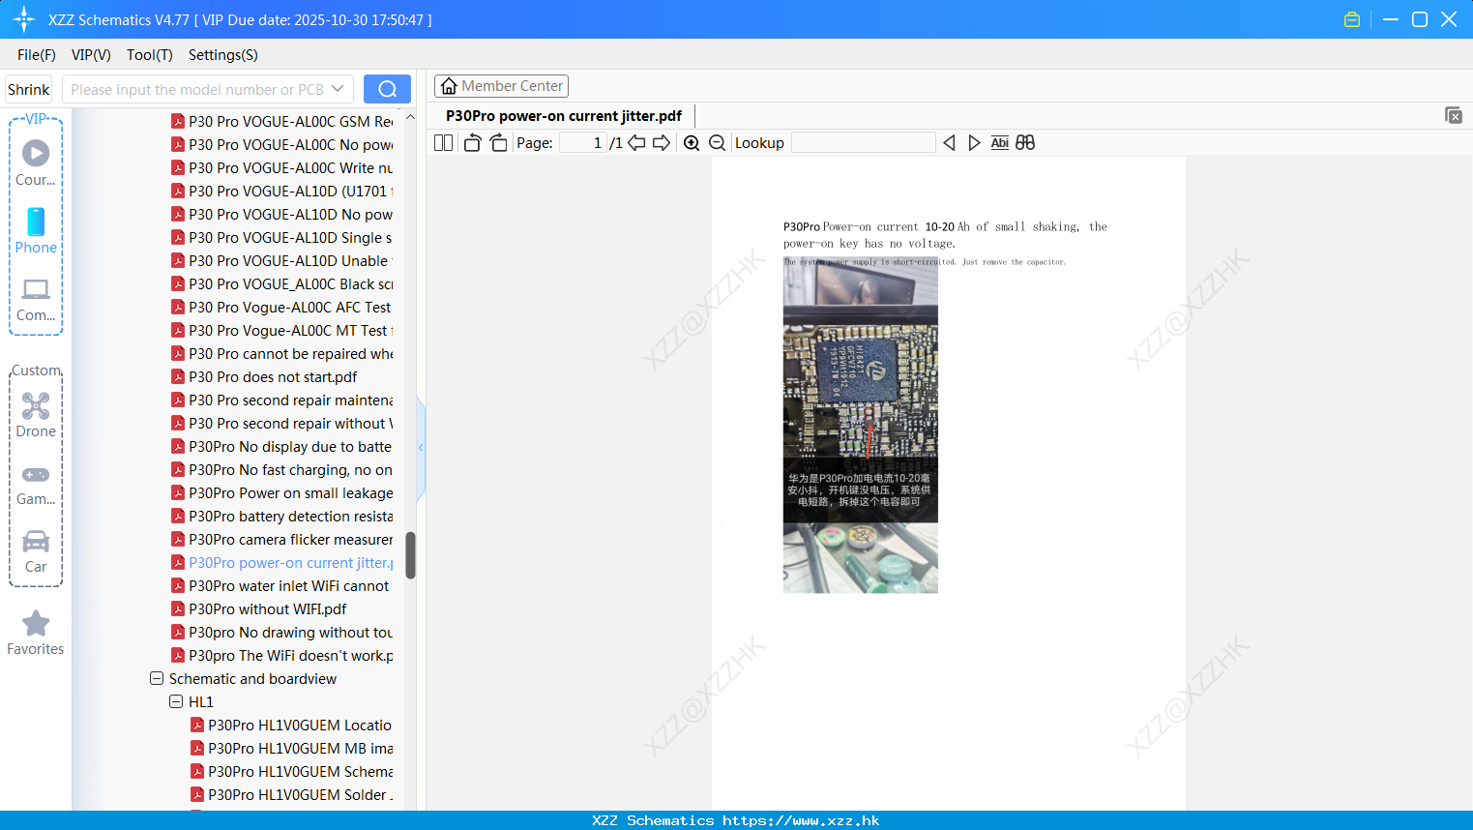This screenshot has width=1473, height=830.
Task: Collapse the side panel handle
Action: 421,448
